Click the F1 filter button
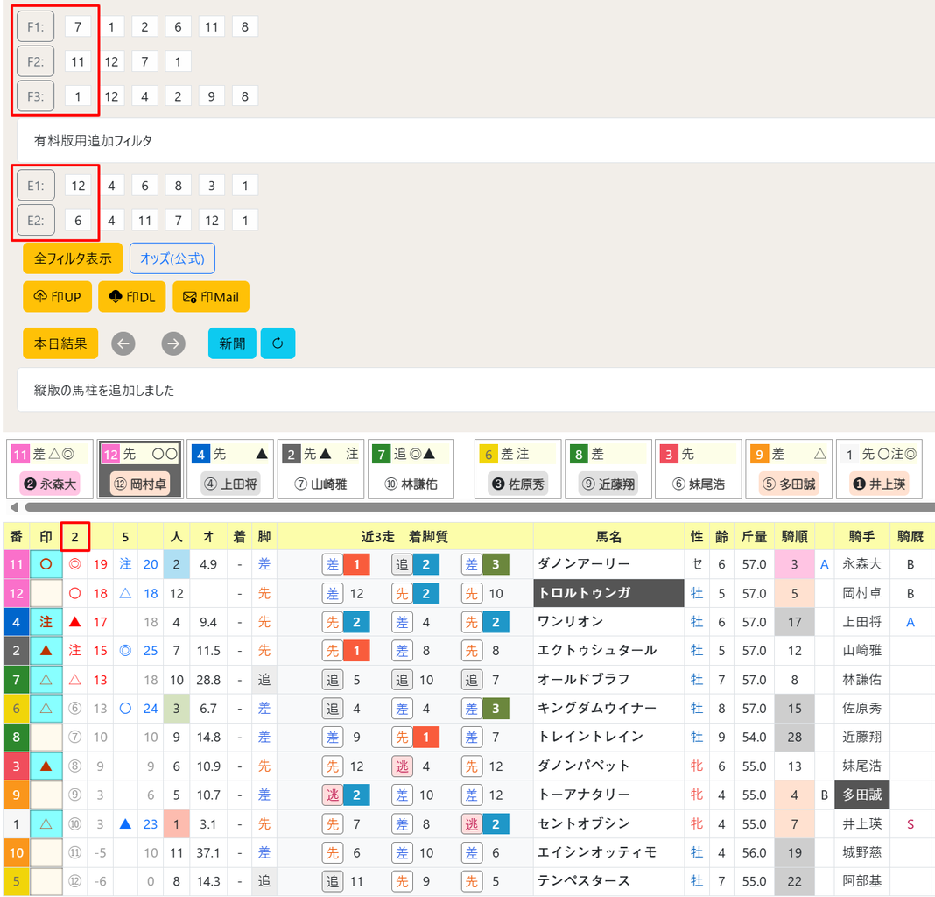 click(36, 27)
